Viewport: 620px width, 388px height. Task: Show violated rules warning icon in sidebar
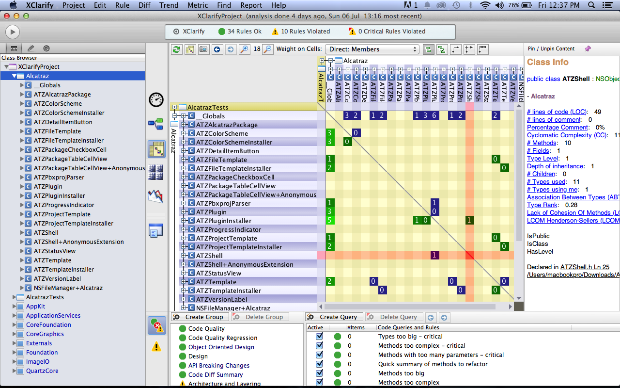coord(156,346)
